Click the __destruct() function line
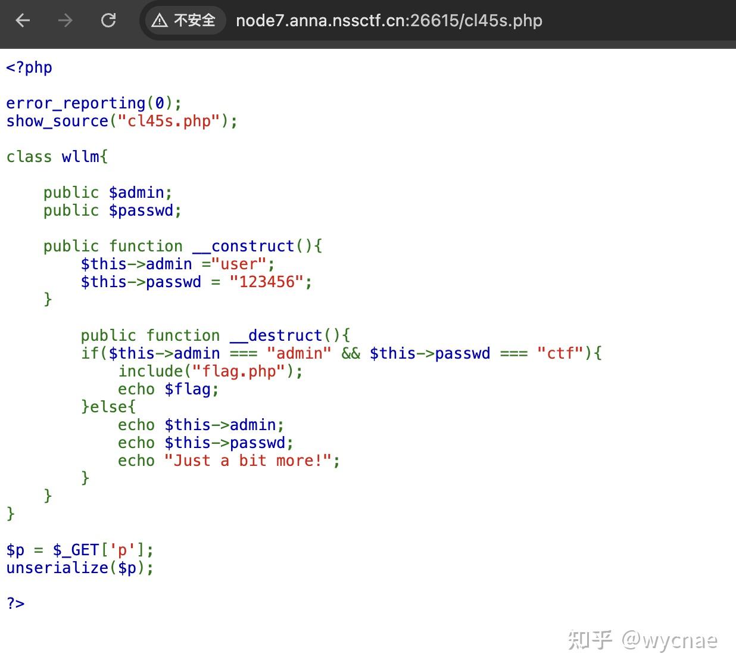736x672 pixels. [216, 335]
